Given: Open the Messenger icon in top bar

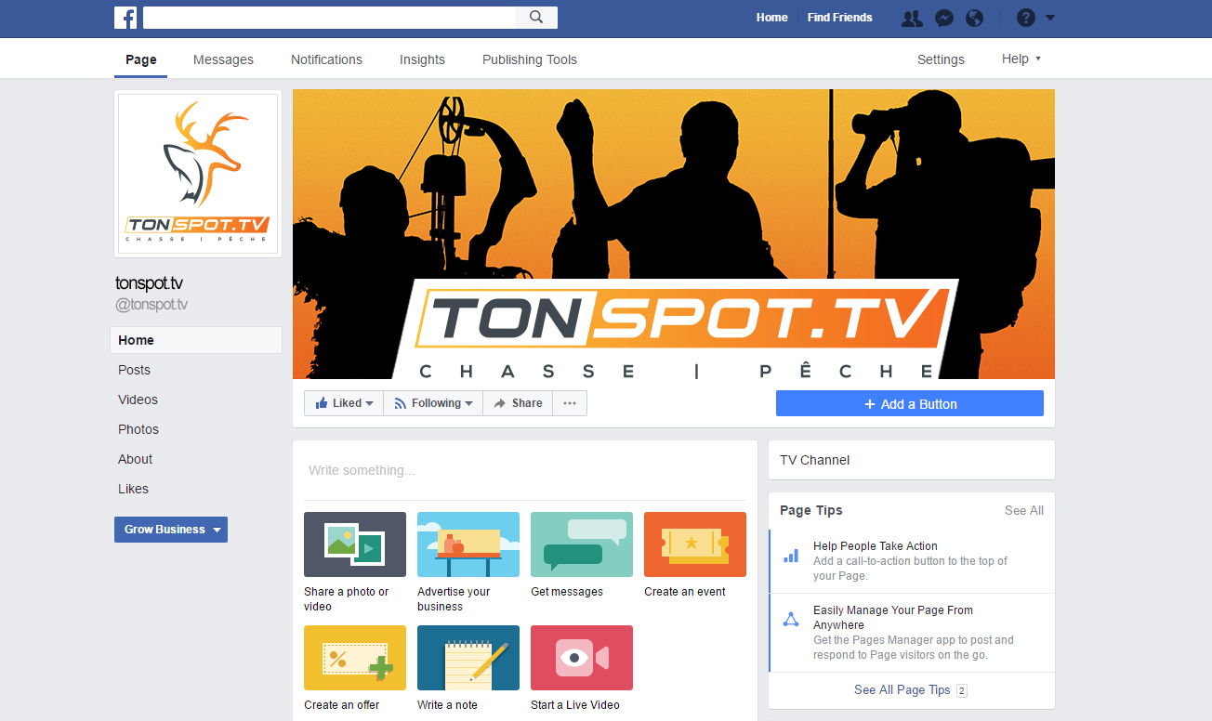Looking at the screenshot, I should pyautogui.click(x=943, y=18).
